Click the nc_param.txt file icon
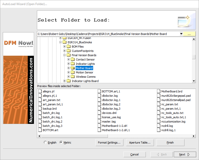This screenshot has height=160, width=199. pos(159,104)
